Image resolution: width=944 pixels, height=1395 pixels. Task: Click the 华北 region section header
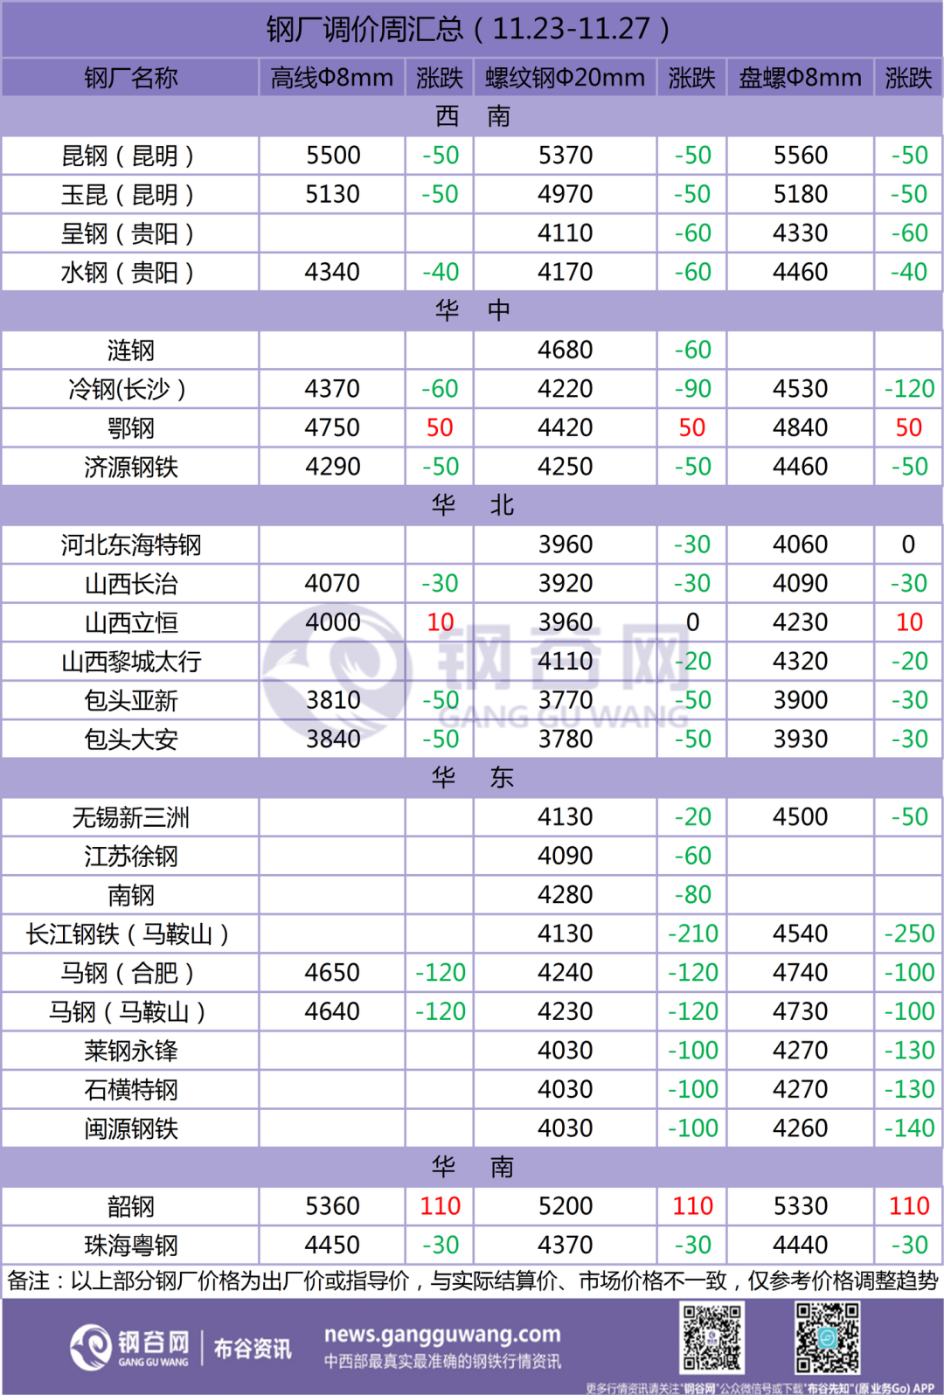coord(472,505)
